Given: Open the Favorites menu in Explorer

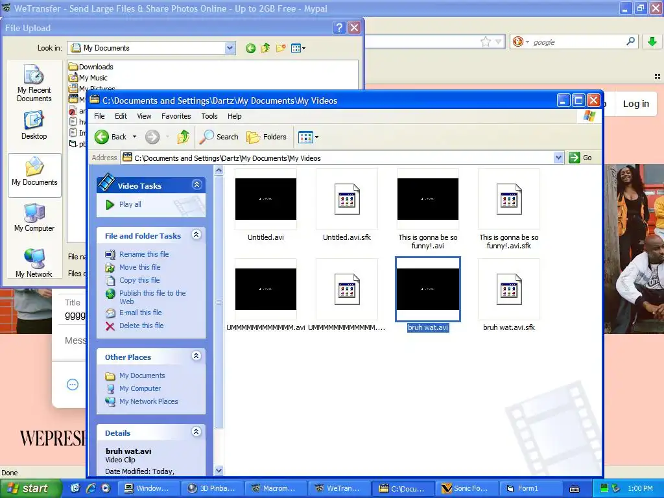Looking at the screenshot, I should pos(176,116).
